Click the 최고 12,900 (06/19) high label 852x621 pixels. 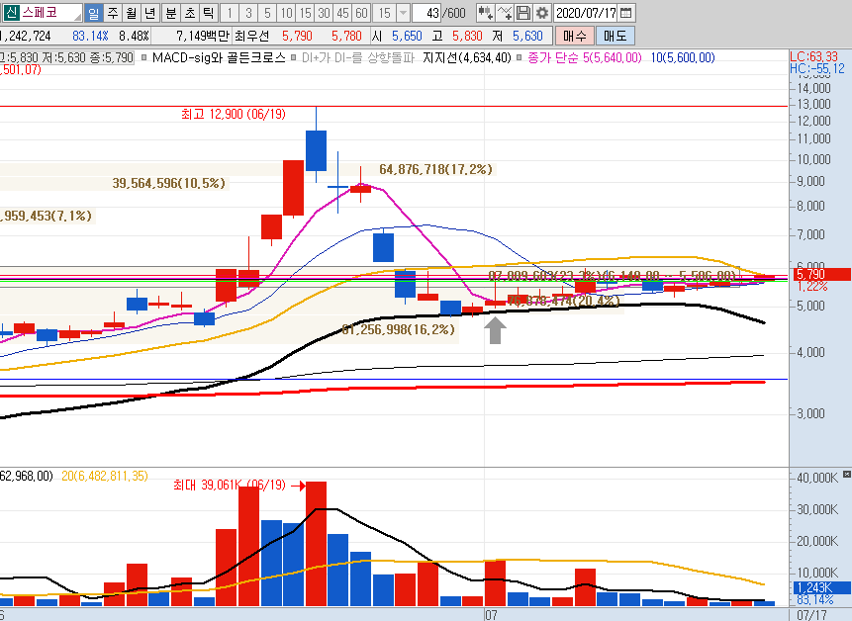pyautogui.click(x=234, y=114)
